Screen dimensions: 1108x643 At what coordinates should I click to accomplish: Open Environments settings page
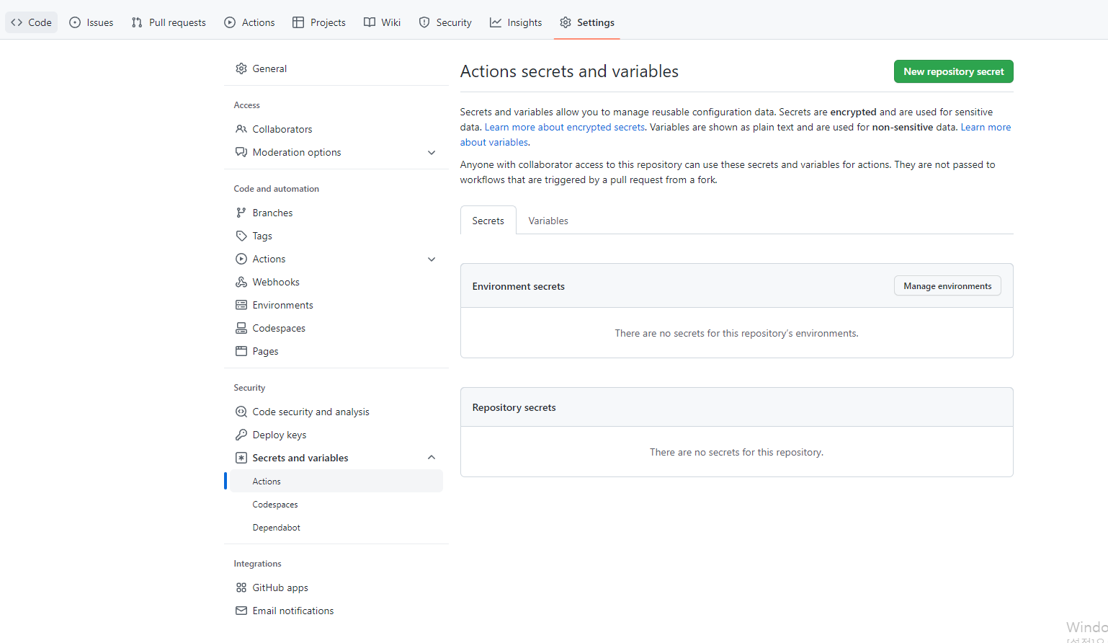(336, 305)
